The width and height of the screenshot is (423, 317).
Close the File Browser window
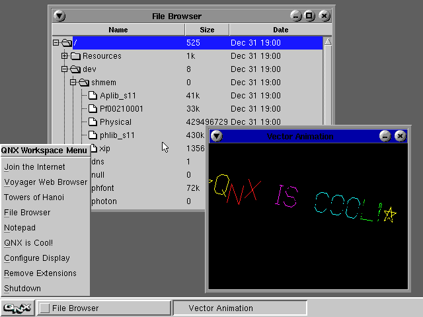[325, 16]
